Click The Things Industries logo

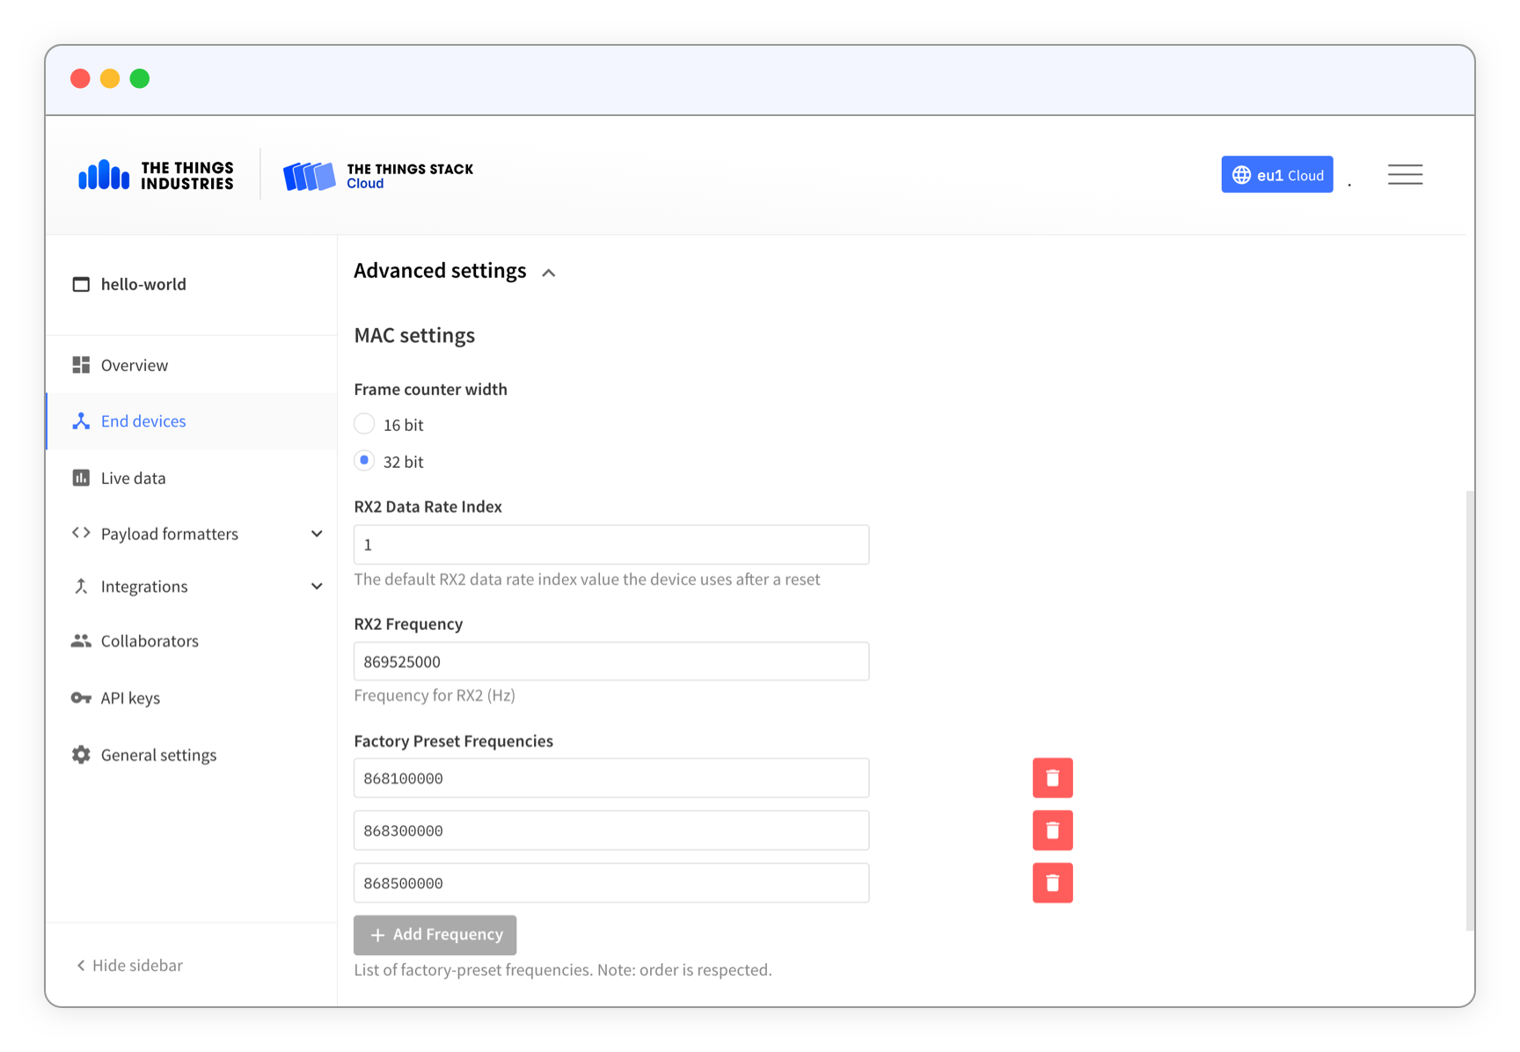pos(156,175)
